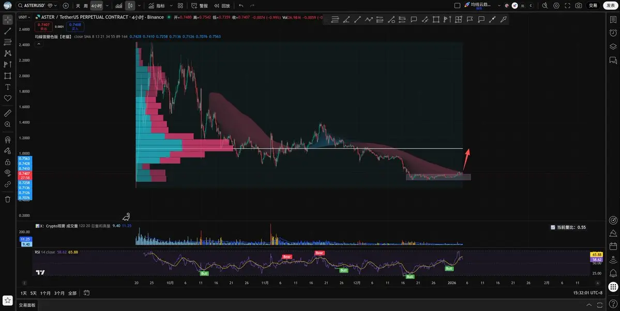Open the Fibonacci tools in left sidebar

coord(8,42)
